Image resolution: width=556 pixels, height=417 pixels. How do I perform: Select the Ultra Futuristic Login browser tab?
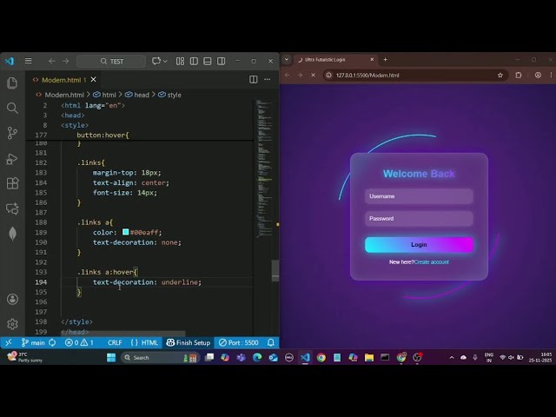coord(335,60)
